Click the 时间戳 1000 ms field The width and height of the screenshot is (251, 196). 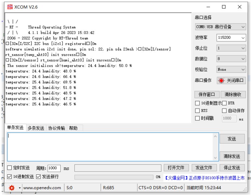pyautogui.click(x=229, y=119)
